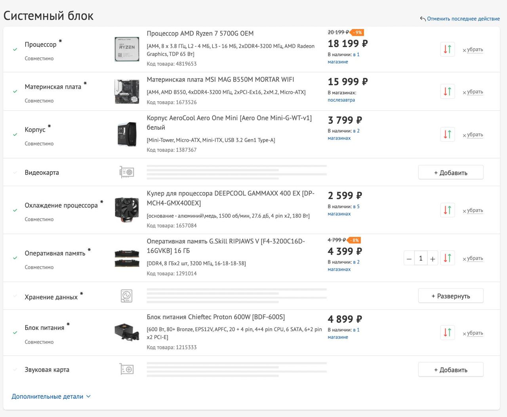Click the Ryzen processor thumbnail image
This screenshot has height=417, width=507.
coord(127,49)
